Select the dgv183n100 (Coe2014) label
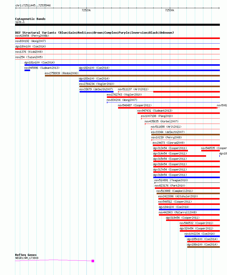 (x=94, y=78)
